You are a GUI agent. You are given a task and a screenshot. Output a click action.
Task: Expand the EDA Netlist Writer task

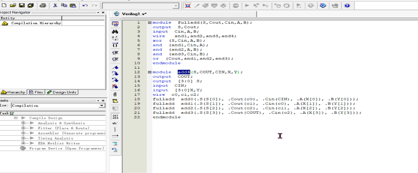click(23, 143)
